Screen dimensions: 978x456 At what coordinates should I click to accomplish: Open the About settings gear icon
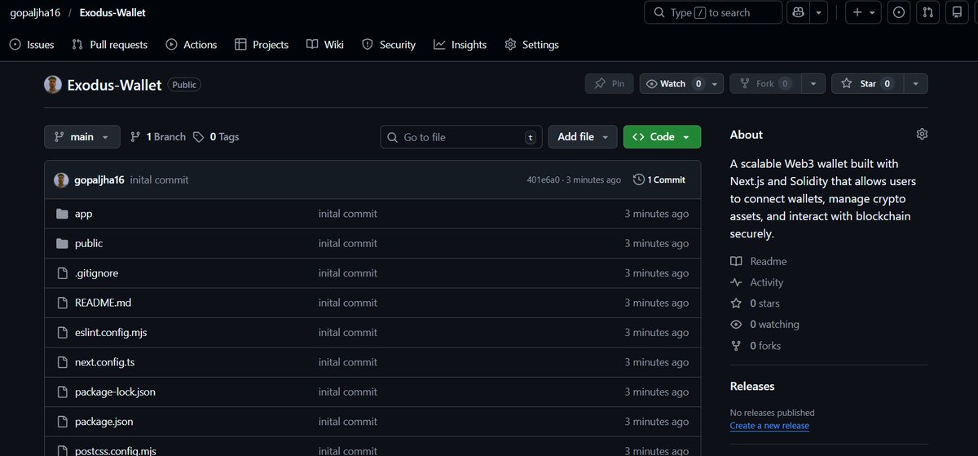[x=922, y=135]
